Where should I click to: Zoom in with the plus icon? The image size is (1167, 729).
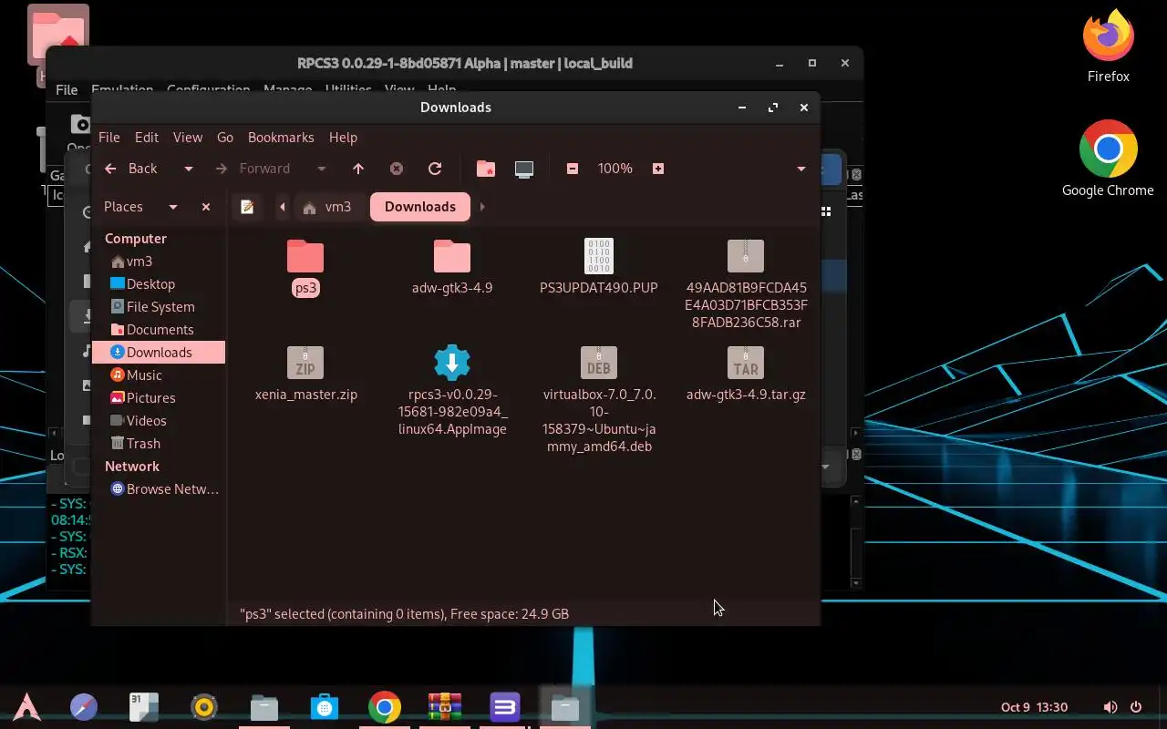(658, 169)
